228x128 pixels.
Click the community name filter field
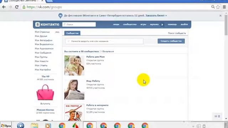pos(104,41)
